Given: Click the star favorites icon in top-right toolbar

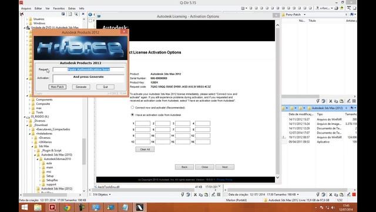Looking at the screenshot, I should (x=342, y=8).
